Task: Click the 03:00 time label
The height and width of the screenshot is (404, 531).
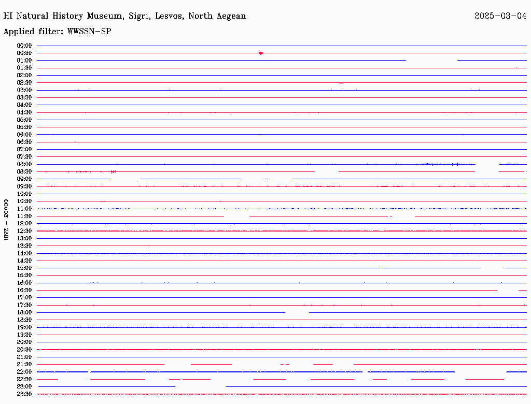Action: 24,90
